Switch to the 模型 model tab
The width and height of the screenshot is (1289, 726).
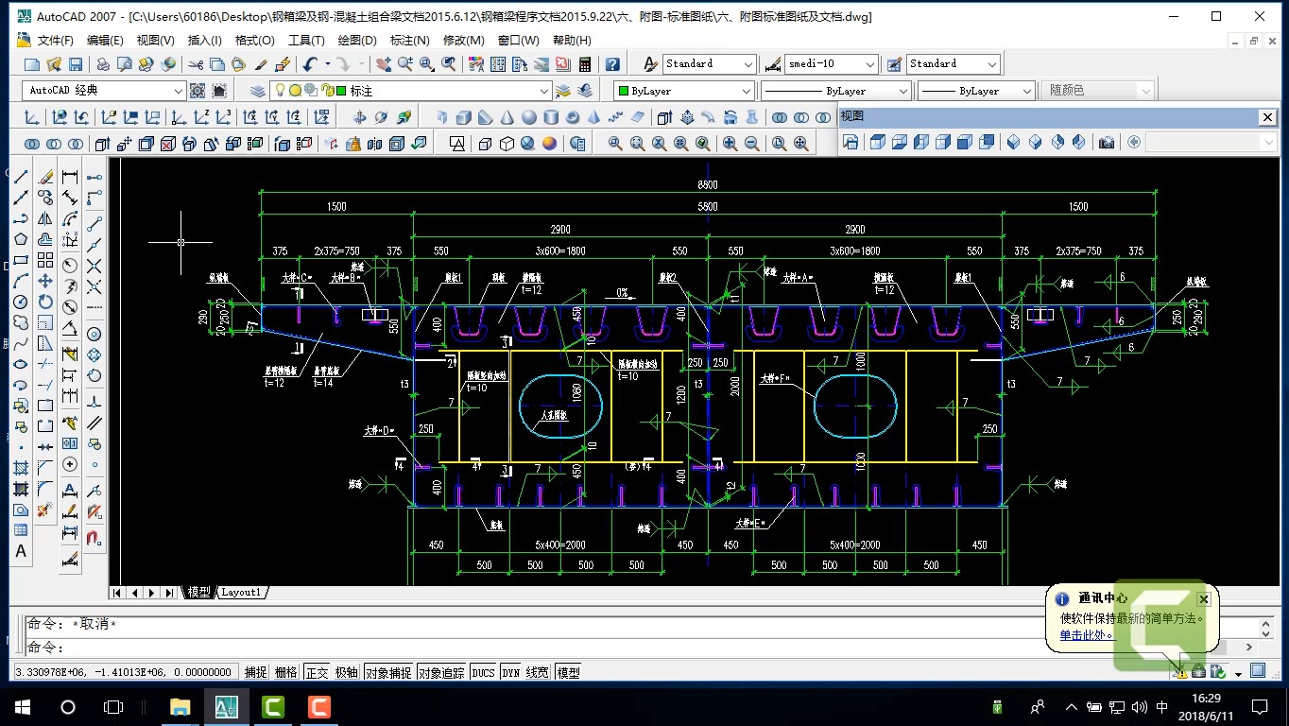point(198,593)
